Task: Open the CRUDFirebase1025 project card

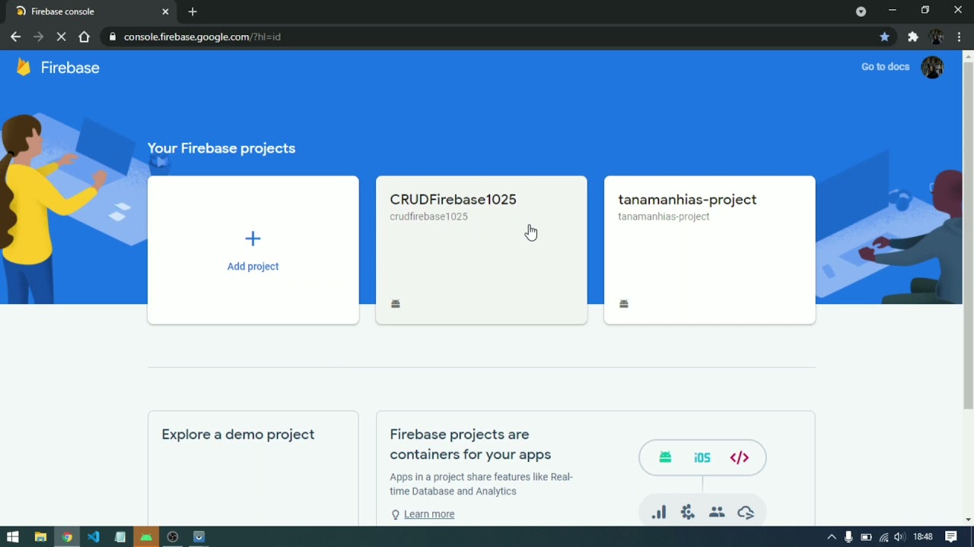Action: [x=481, y=250]
